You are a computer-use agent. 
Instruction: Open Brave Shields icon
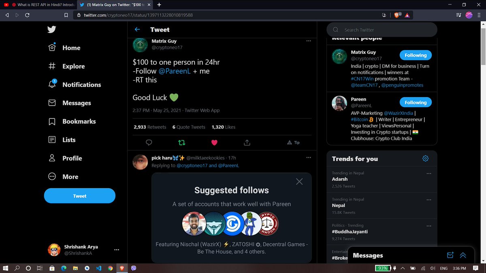click(396, 15)
